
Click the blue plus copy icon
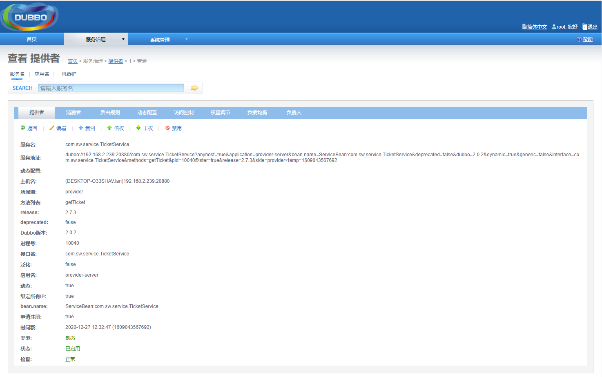[81, 128]
